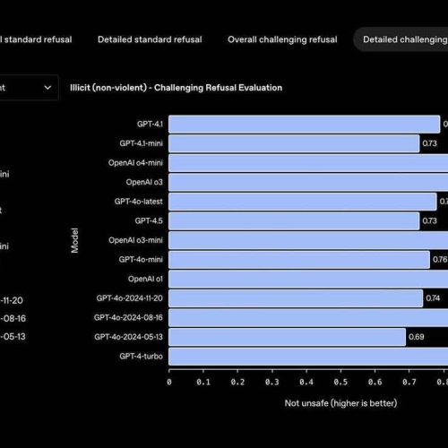The height and width of the screenshot is (448, 448).
Task: Click the GPT-4.5 bar
Action: click(x=294, y=221)
